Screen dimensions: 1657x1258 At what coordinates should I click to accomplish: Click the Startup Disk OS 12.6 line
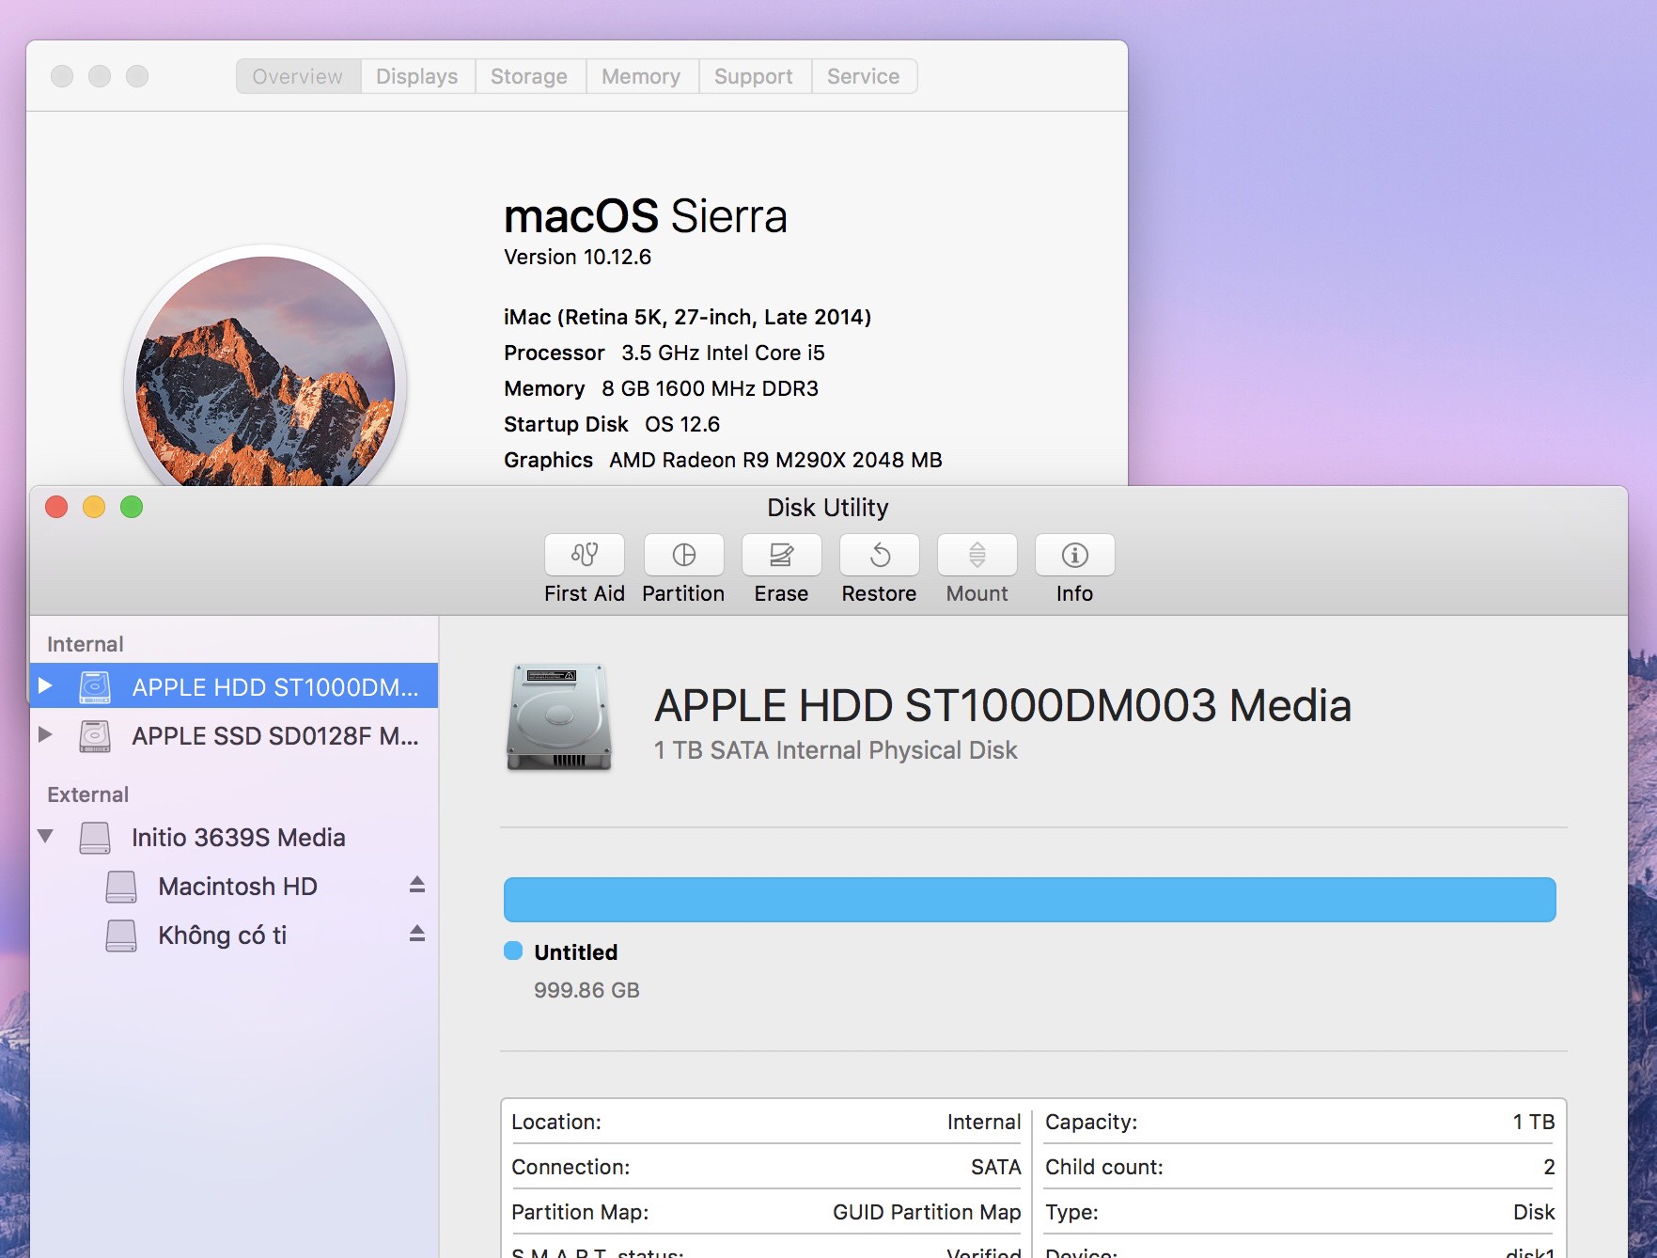(612, 424)
